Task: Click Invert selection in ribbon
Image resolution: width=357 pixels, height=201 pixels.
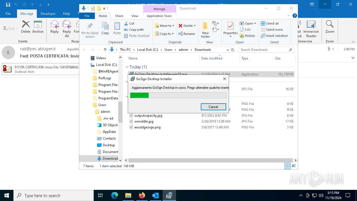Action: 274,36
